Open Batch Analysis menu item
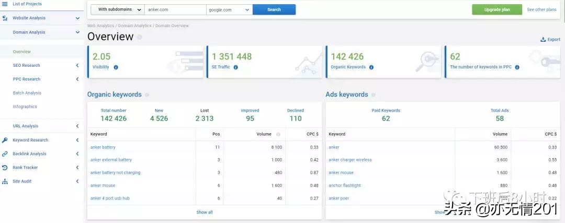 click(27, 93)
